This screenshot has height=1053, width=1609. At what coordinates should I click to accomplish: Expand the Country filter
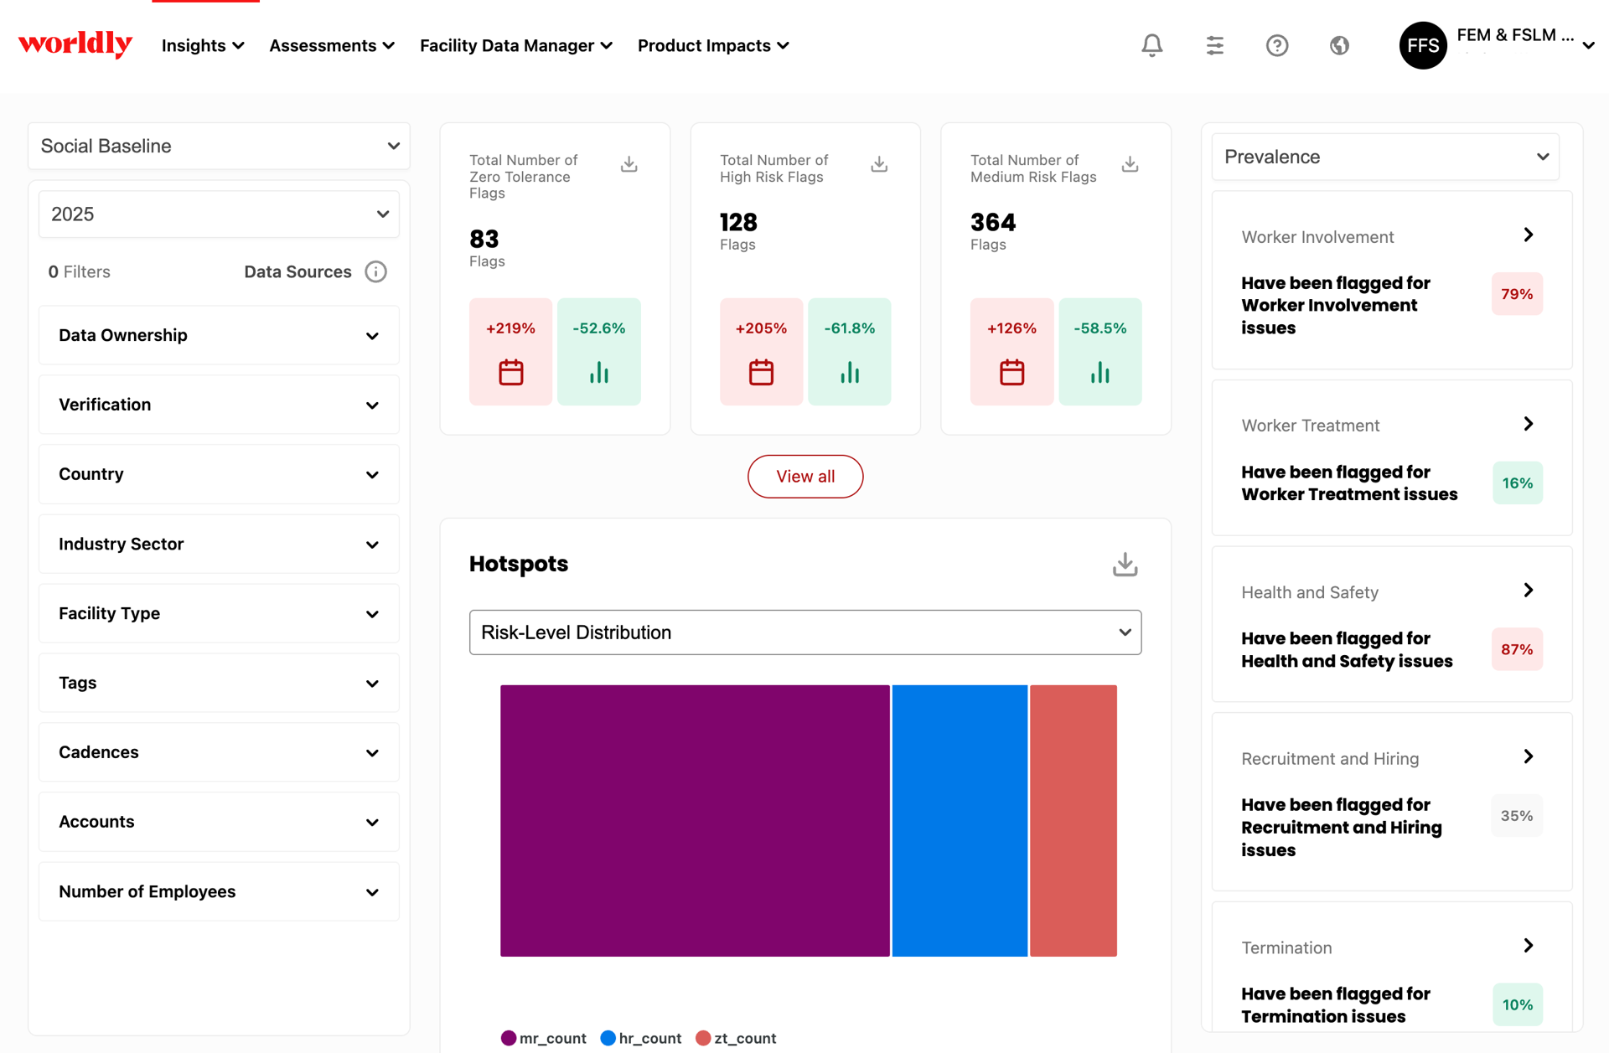click(x=219, y=474)
